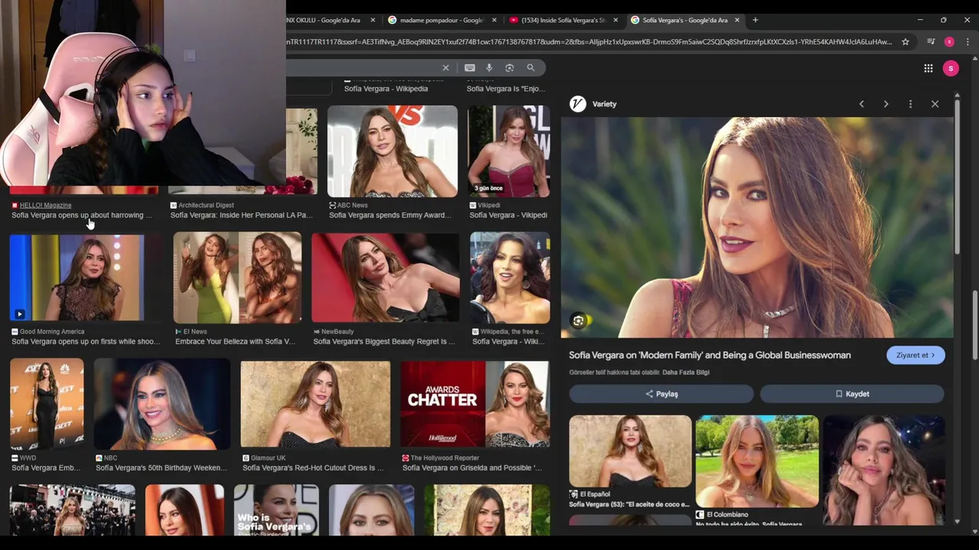The height and width of the screenshot is (550, 979).
Task: Click the preview panel vertical scrollbar
Action: [x=957, y=176]
